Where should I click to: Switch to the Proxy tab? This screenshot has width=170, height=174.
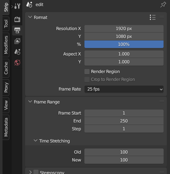point(6,87)
